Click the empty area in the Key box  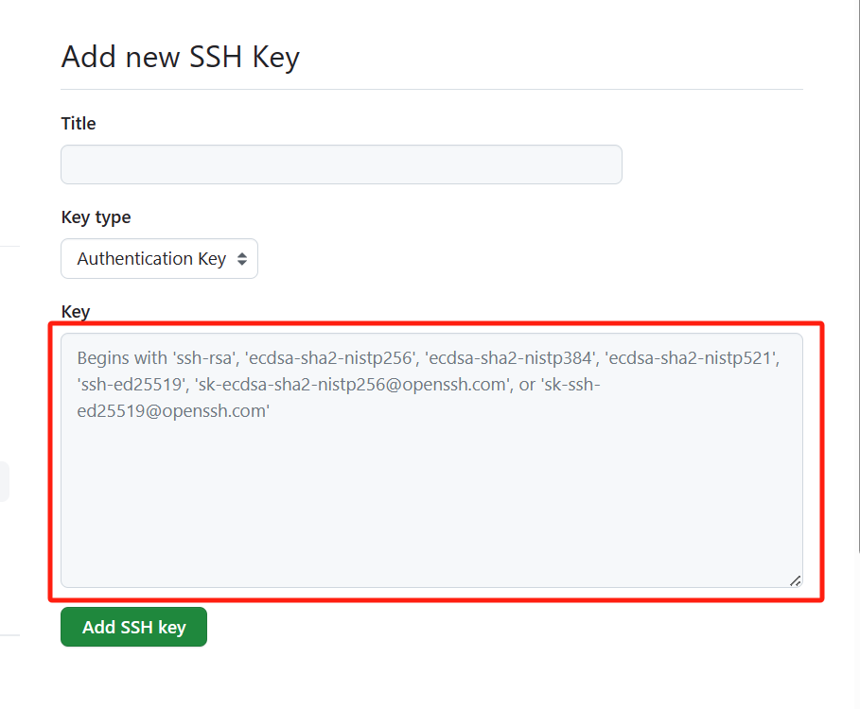coord(431,501)
